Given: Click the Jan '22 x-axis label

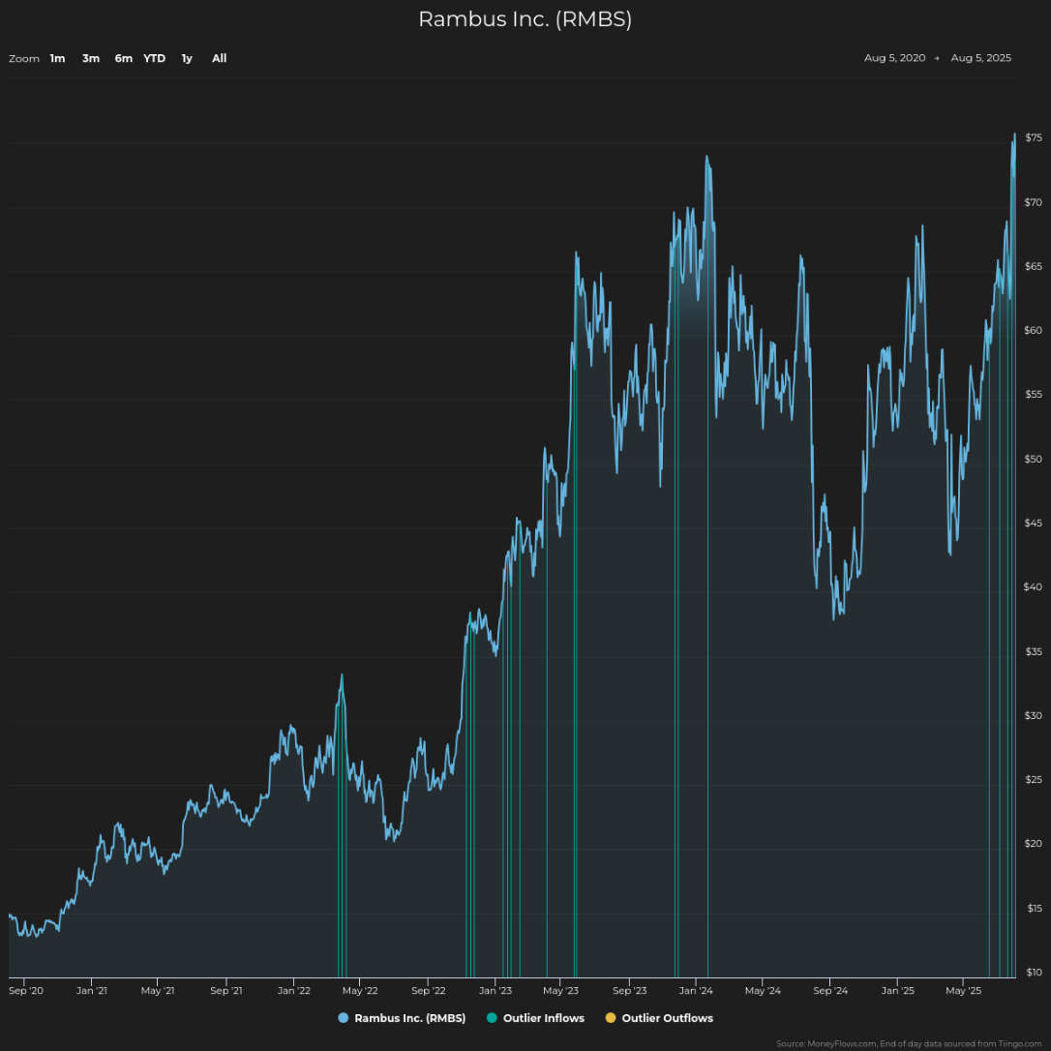Looking at the screenshot, I should [294, 991].
